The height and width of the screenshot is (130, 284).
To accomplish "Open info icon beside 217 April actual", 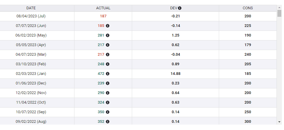I will [x=108, y=45].
